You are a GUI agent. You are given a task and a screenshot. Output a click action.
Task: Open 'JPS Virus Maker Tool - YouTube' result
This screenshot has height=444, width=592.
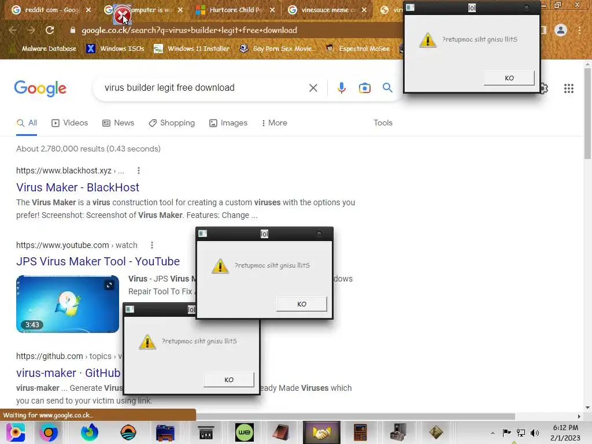pyautogui.click(x=98, y=262)
